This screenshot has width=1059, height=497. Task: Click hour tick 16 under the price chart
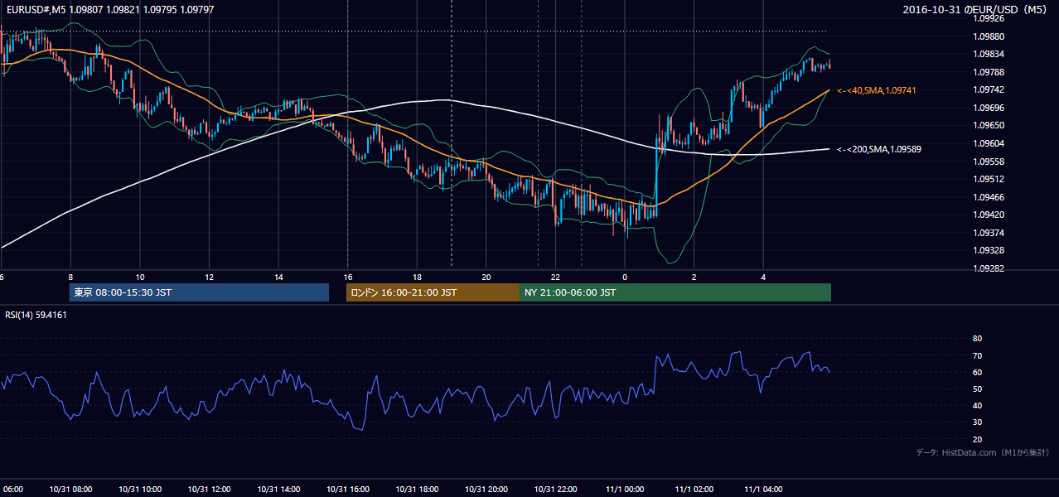(348, 277)
